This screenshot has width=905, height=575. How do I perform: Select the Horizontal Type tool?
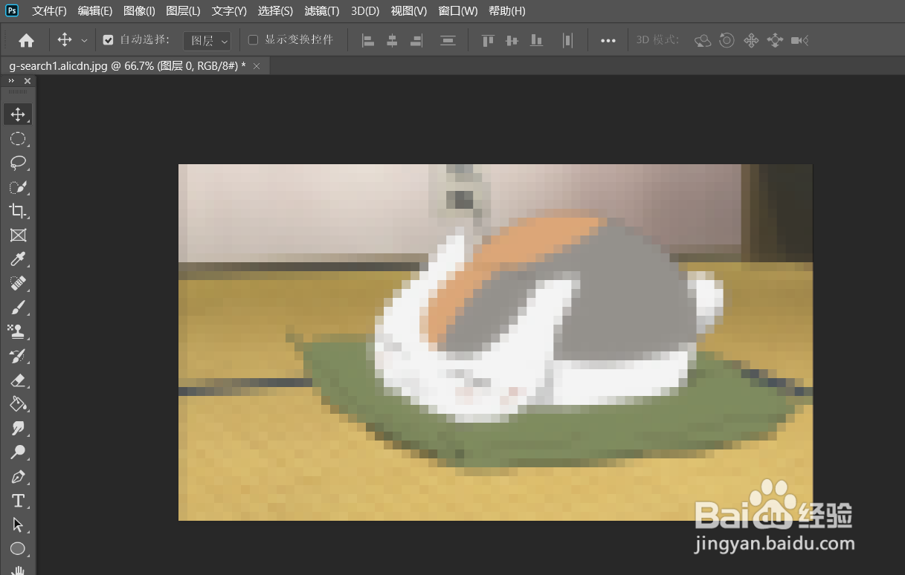[x=18, y=500]
